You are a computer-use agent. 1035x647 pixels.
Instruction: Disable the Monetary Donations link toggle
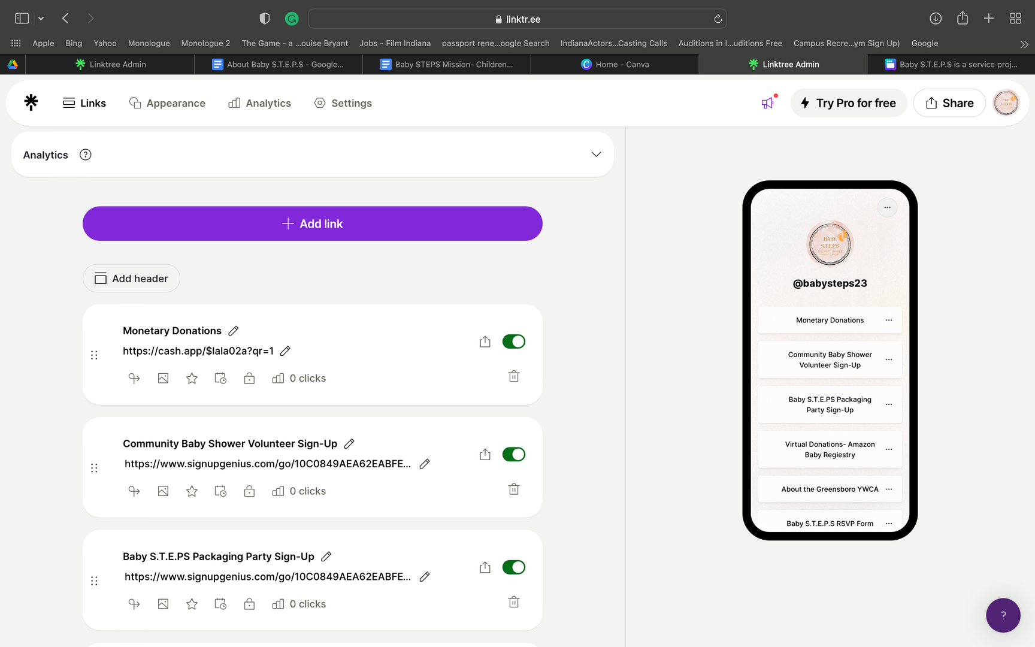tap(513, 341)
